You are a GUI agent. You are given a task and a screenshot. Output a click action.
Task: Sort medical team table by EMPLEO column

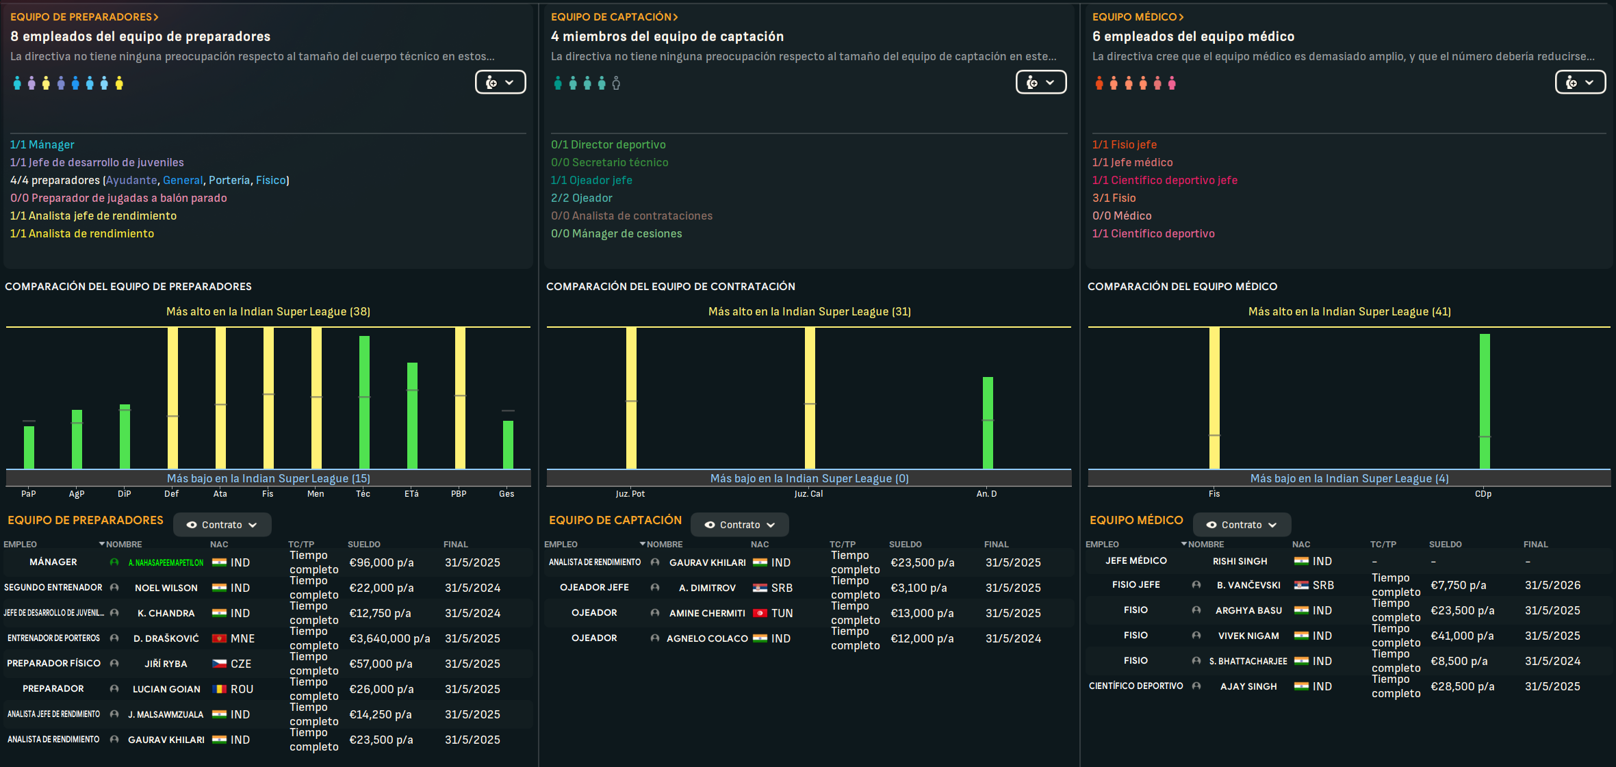(x=1102, y=545)
